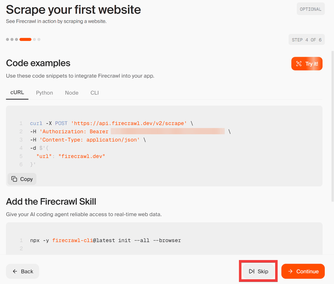Screen dimensions: 334x284
Task: Click the right arrow icon on Continue
Action: pos(290,271)
